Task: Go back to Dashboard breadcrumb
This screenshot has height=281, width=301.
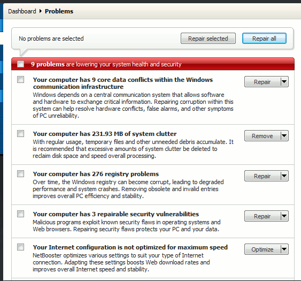Action: pyautogui.click(x=22, y=11)
